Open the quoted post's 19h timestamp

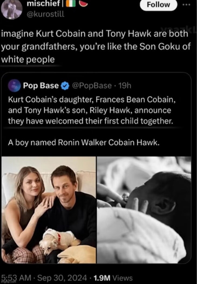125,85
